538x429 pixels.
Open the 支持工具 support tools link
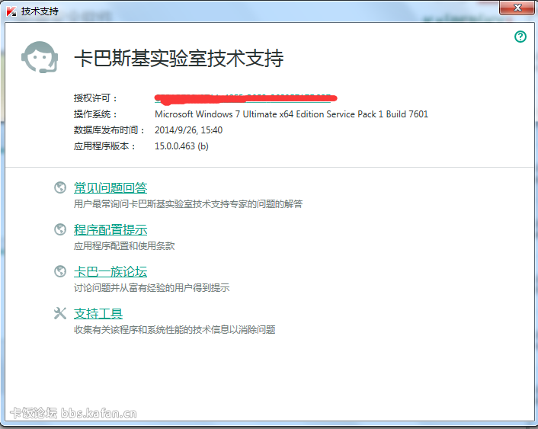(98, 314)
